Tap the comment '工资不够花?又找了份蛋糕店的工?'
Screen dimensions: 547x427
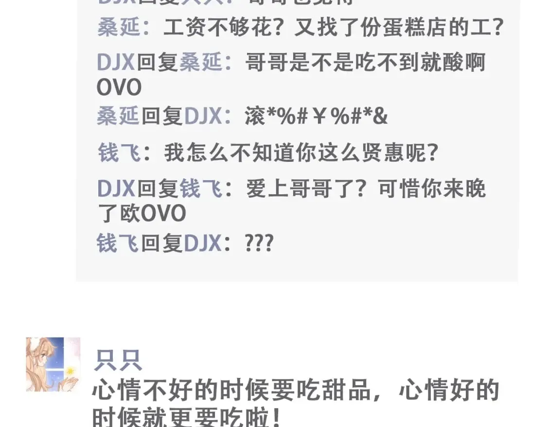(x=334, y=27)
